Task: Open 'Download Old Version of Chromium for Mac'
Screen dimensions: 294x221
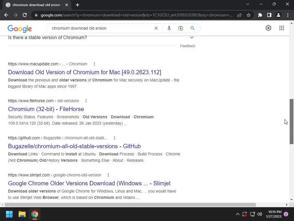Action: pyautogui.click(x=85, y=72)
